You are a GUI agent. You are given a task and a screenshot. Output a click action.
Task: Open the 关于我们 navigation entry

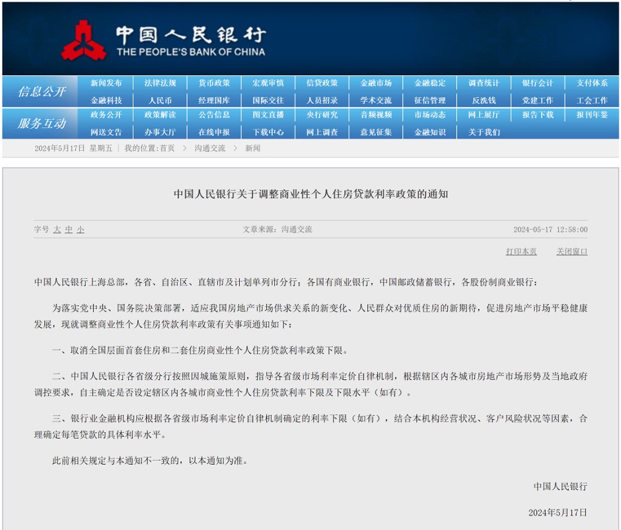(484, 131)
